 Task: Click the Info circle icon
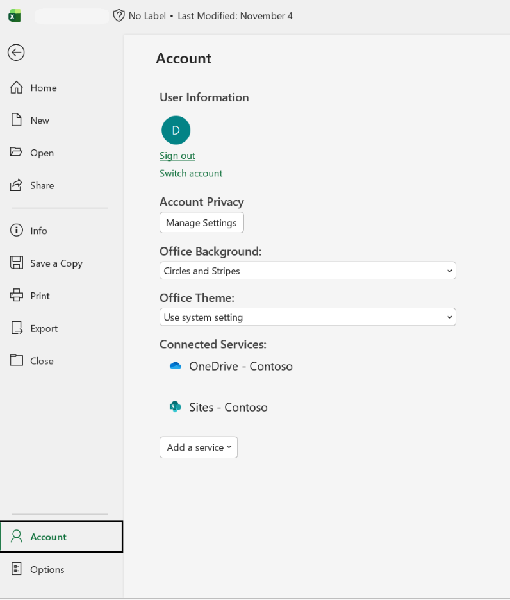(17, 230)
